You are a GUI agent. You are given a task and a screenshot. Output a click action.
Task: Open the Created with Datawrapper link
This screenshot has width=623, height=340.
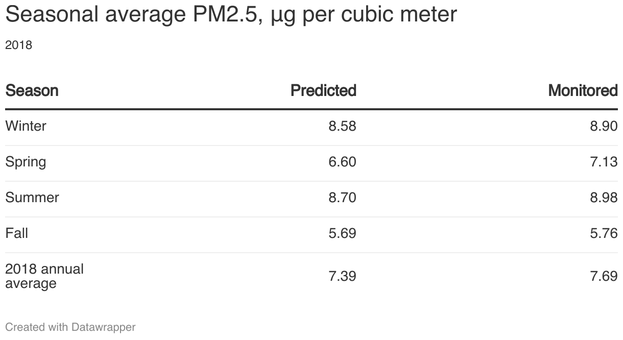70,327
